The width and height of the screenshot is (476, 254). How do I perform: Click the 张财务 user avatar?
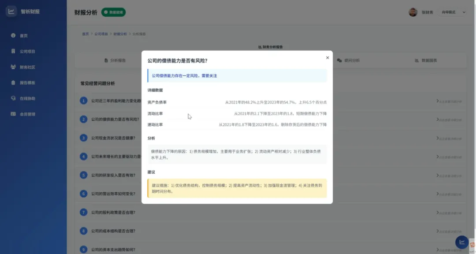pos(413,12)
